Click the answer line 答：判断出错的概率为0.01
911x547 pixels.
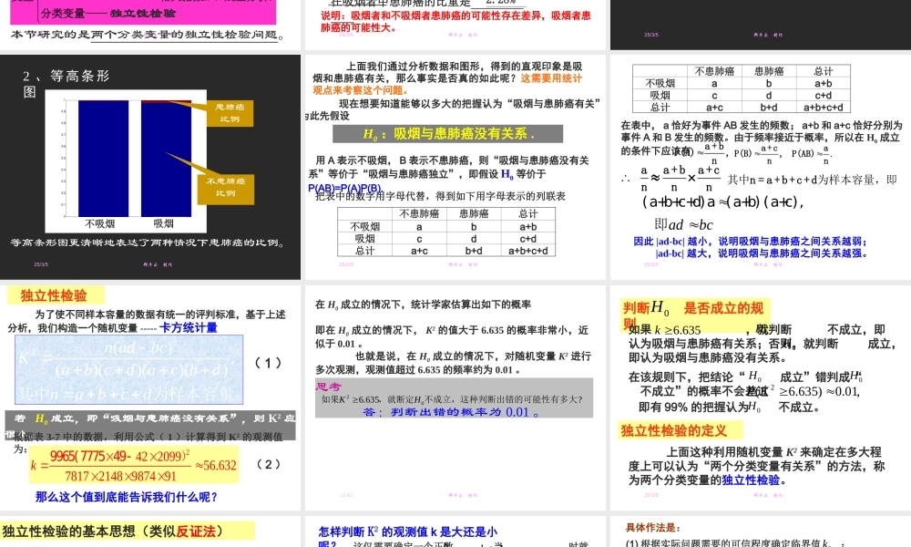click(451, 412)
